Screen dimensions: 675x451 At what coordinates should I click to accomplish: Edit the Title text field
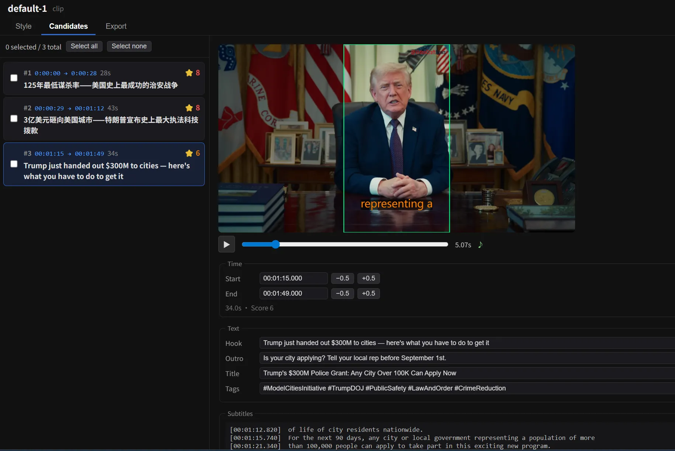[x=467, y=373]
